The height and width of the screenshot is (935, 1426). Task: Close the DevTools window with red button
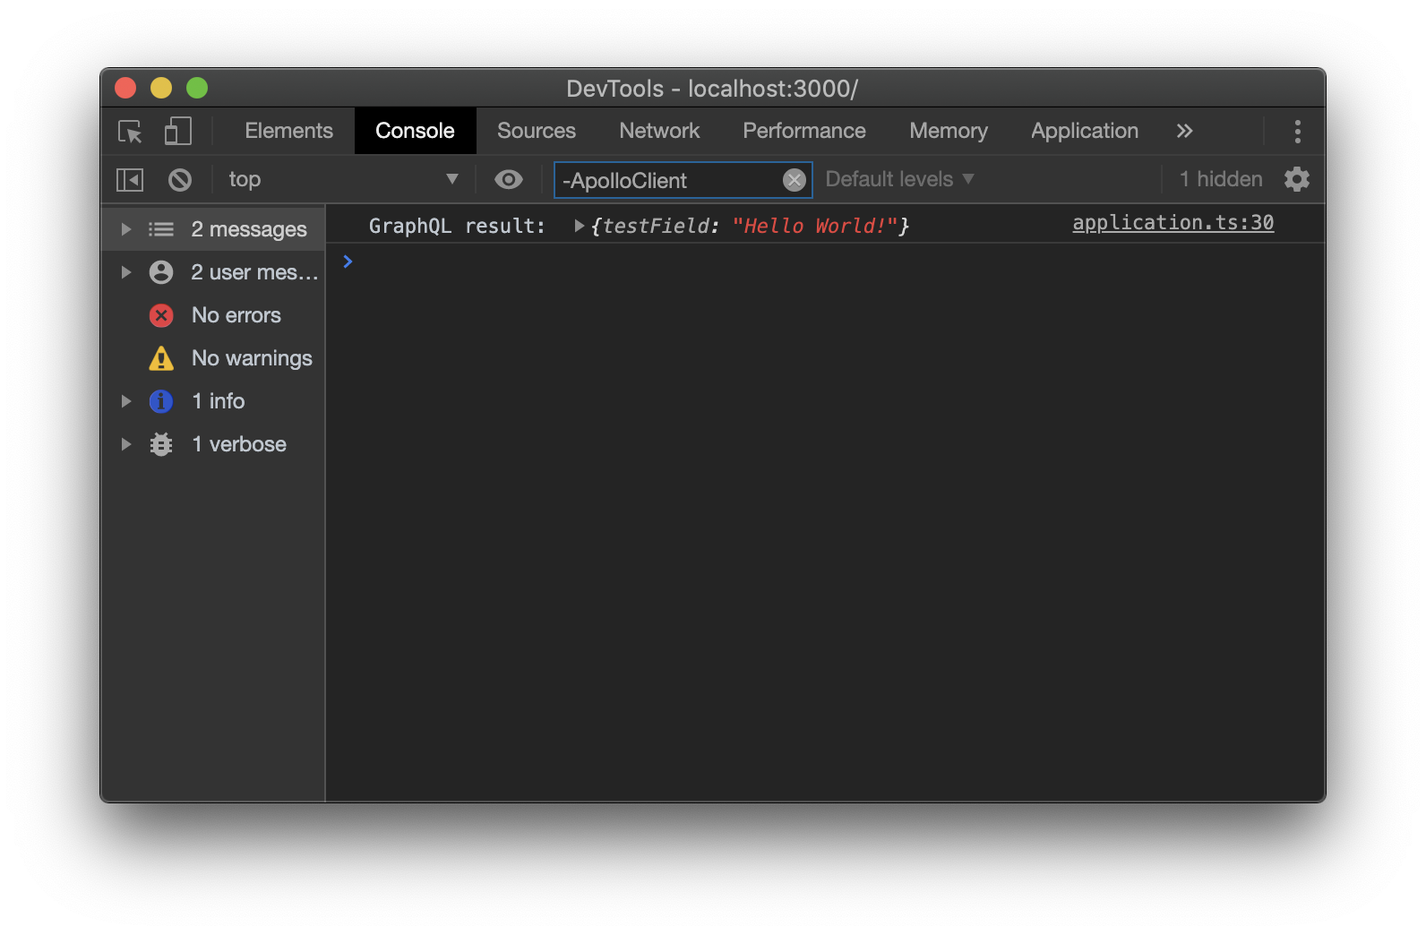[125, 88]
